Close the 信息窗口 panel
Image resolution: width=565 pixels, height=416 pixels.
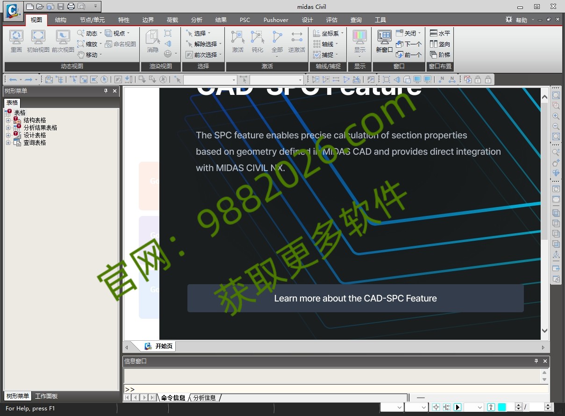(x=545, y=361)
